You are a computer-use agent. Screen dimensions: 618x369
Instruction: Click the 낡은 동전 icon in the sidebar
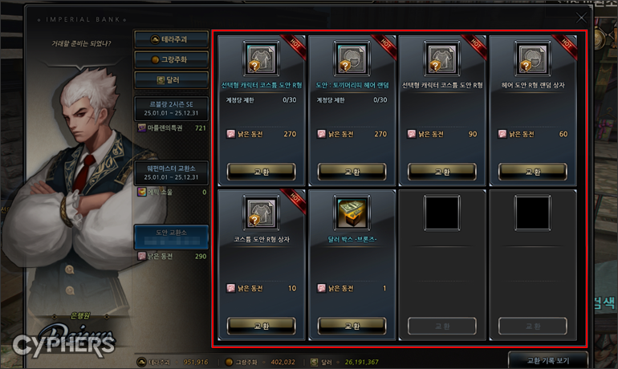(x=141, y=256)
